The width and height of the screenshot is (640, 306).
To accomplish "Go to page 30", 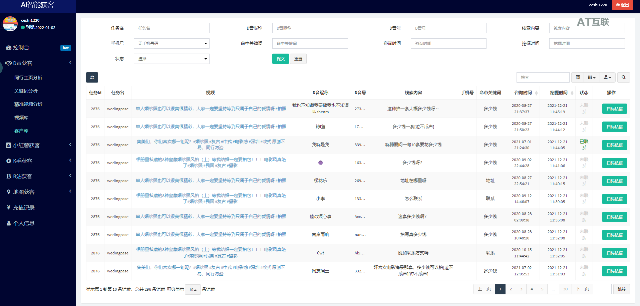I will [x=565, y=289].
